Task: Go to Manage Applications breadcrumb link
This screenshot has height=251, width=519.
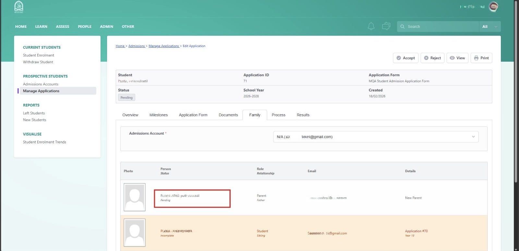Action: (163, 46)
